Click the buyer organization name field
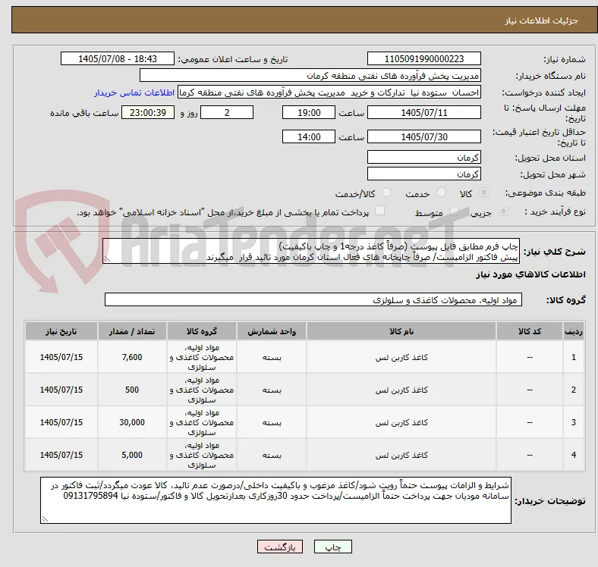 (x=310, y=76)
